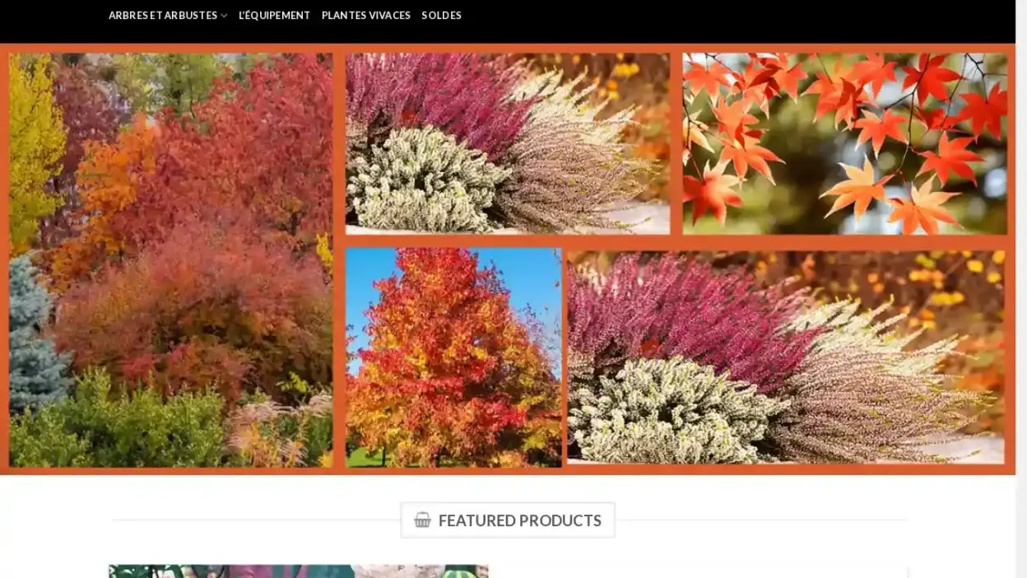
Task: Click the white heather in bottom-right image
Action: [x=667, y=412]
